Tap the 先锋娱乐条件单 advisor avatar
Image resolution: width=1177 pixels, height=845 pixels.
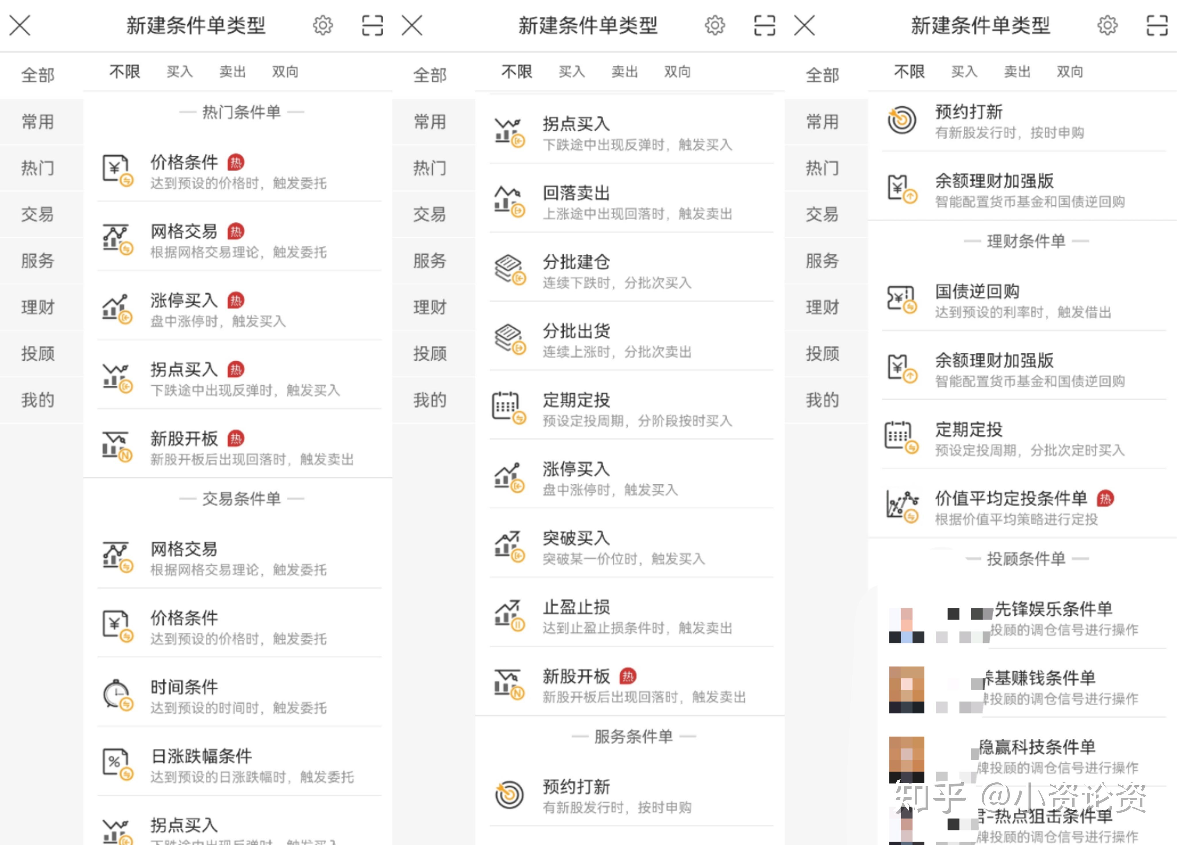coord(906,625)
